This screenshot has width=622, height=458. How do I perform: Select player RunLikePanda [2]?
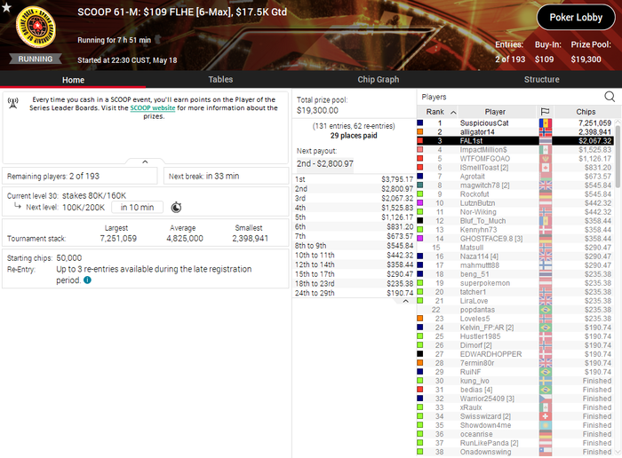pos(514,443)
